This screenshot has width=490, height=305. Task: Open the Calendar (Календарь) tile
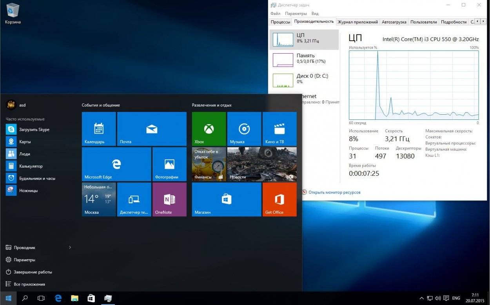click(x=98, y=129)
